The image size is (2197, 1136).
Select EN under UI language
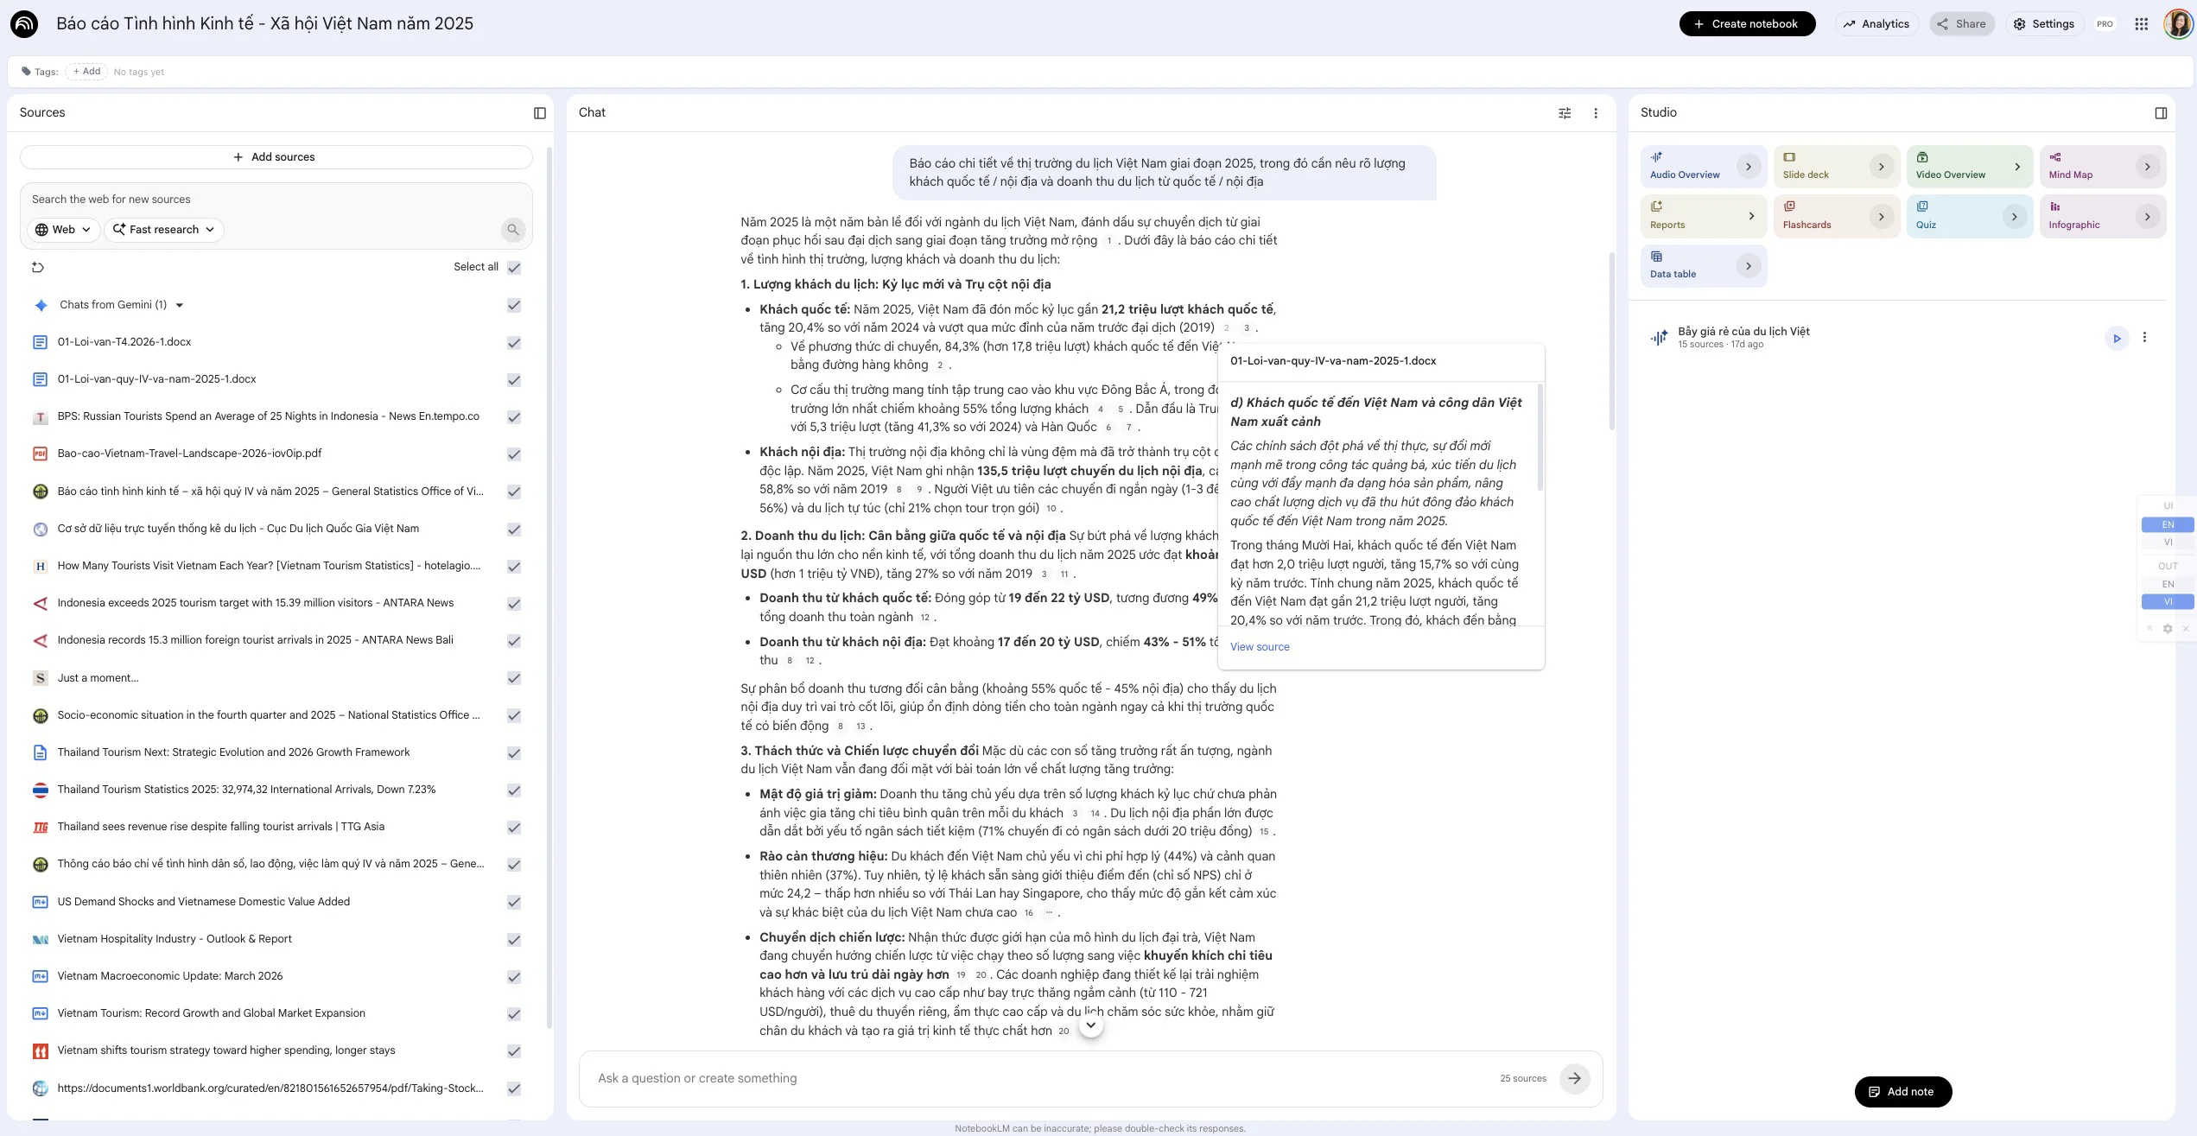[2168, 525]
